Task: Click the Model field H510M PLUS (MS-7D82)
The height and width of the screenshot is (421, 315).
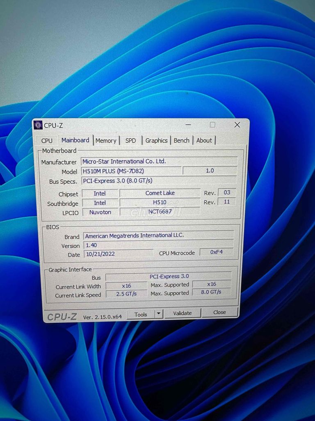Action: 131,171
